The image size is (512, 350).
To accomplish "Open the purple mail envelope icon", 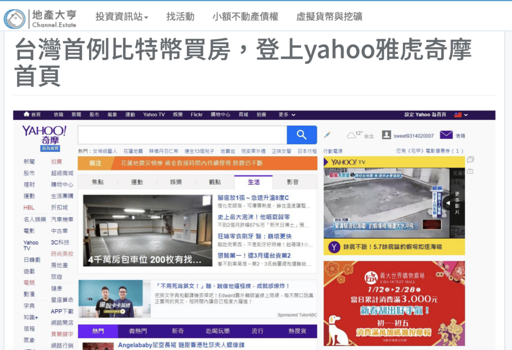I will point(446,135).
